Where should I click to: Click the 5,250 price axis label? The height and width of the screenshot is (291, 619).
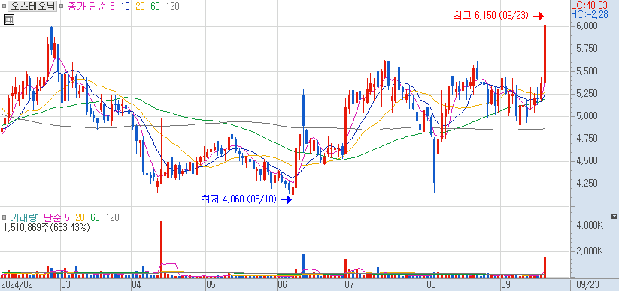coord(587,93)
